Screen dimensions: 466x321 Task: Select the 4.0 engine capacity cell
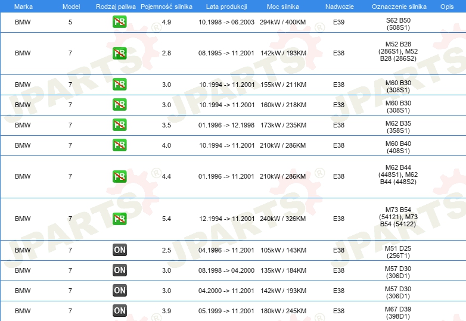pos(166,145)
